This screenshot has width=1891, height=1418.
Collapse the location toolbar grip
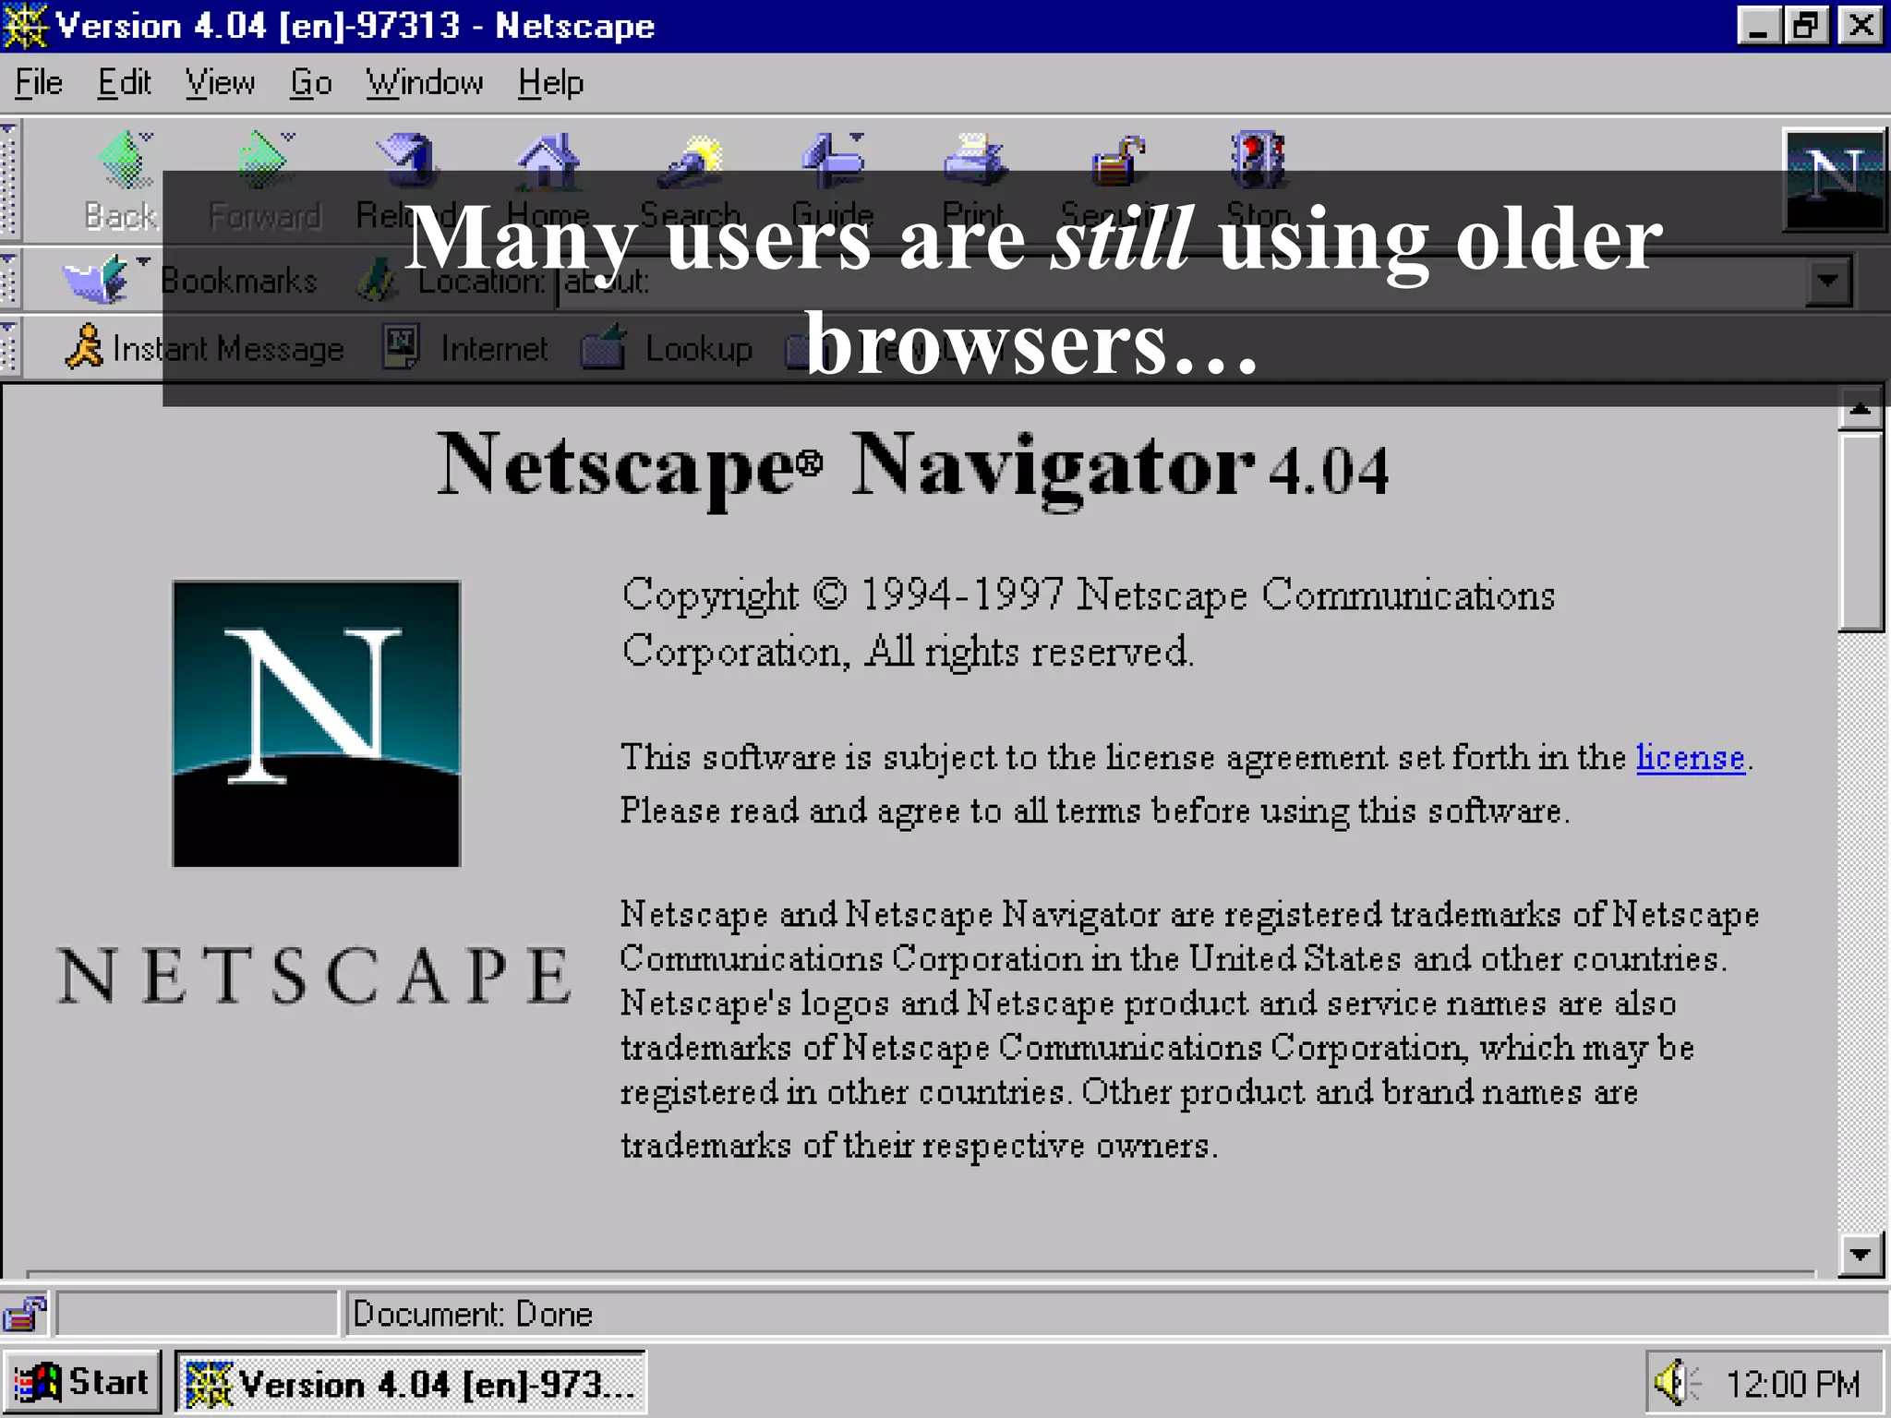9,280
